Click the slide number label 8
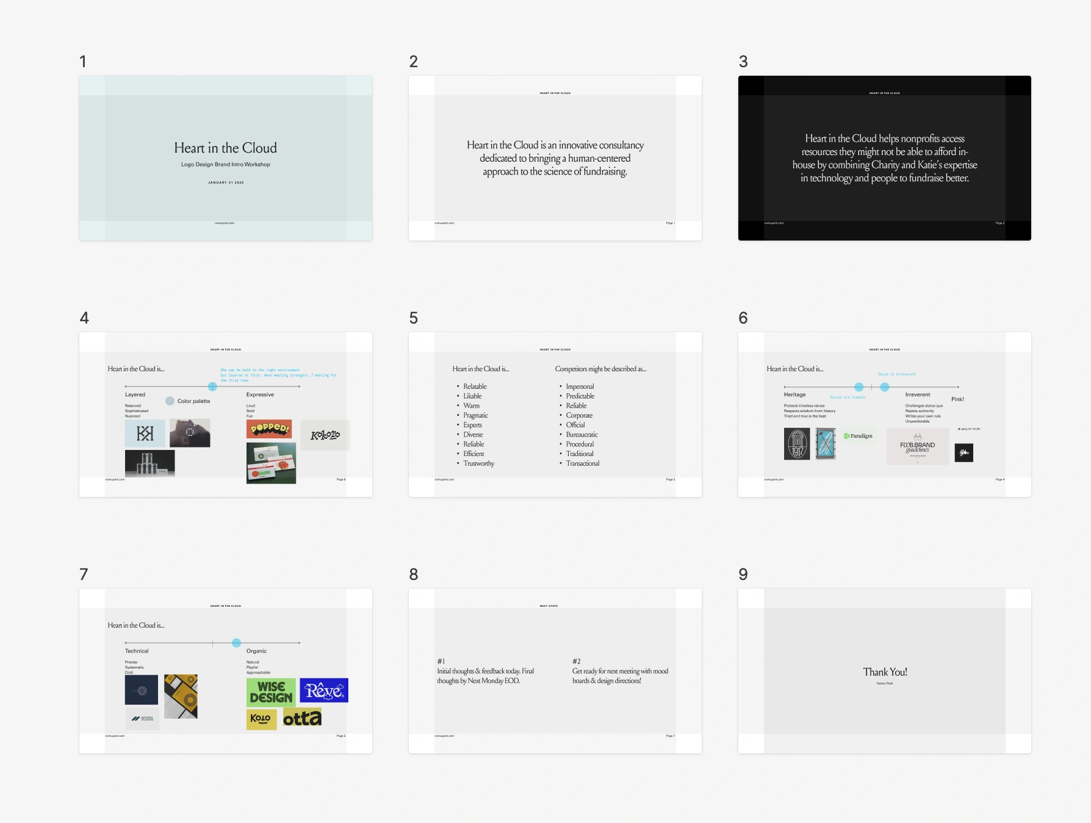This screenshot has height=823, width=1091. click(414, 575)
